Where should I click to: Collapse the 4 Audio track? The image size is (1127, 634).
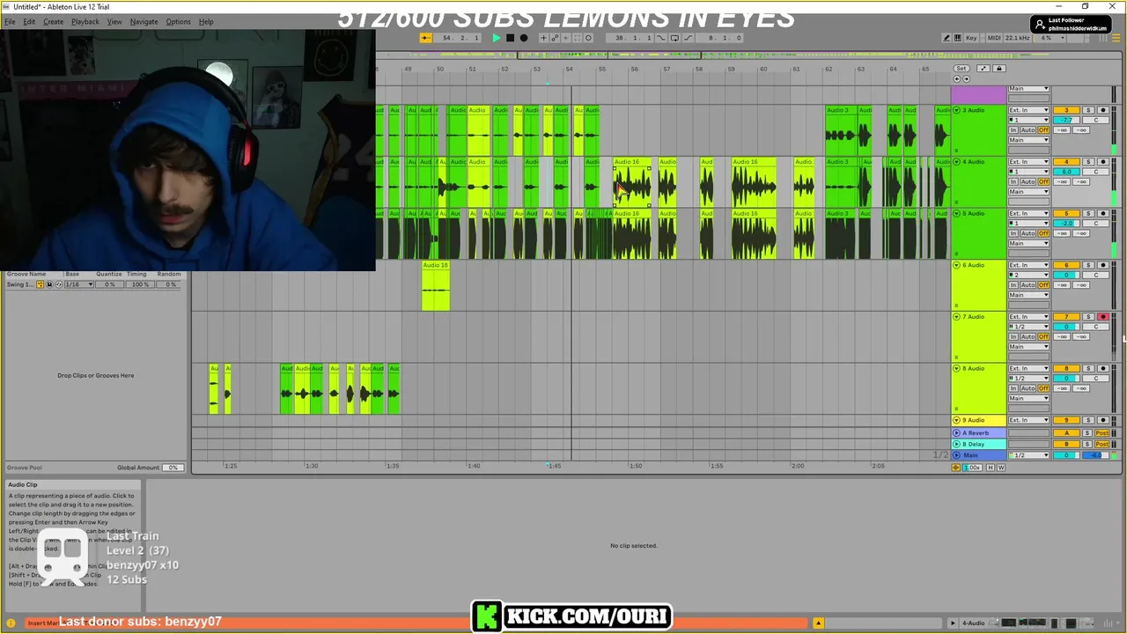(957, 162)
